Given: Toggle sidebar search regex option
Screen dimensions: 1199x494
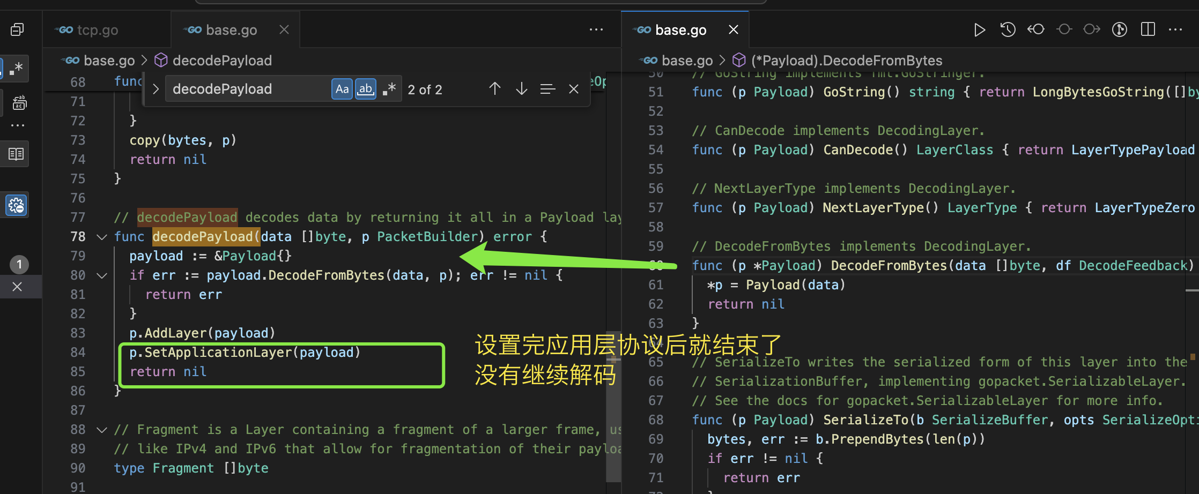Looking at the screenshot, I should 17,69.
